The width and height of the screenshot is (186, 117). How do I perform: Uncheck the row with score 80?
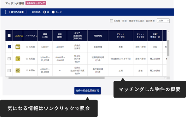pos(9,47)
